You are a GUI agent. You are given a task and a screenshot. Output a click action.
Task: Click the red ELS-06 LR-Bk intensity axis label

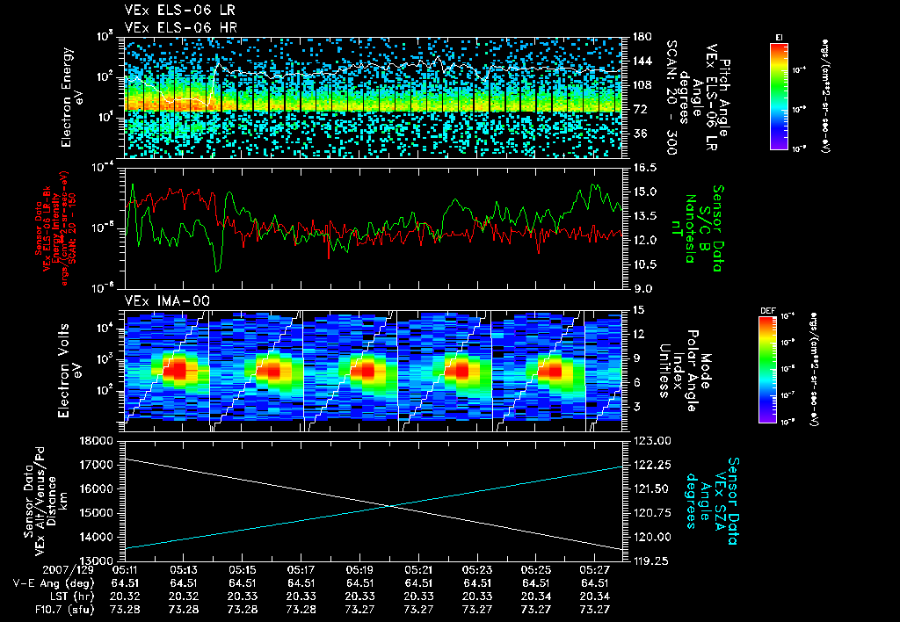[56, 228]
